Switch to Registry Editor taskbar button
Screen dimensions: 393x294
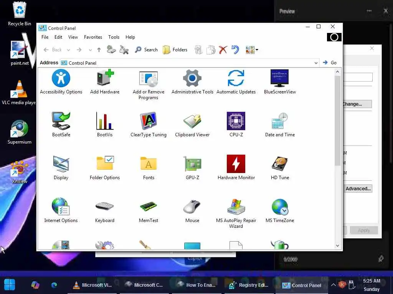[248, 285]
